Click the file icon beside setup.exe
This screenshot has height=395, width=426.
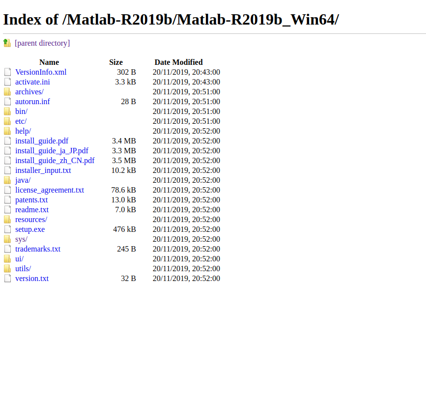(7, 229)
